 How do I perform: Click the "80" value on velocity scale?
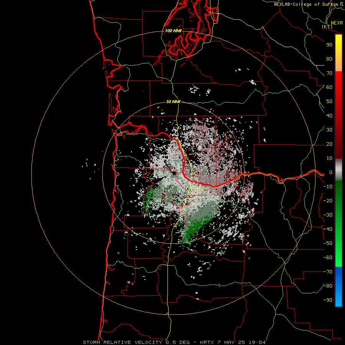(329, 59)
